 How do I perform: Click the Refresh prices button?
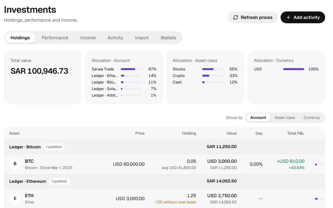[253, 17]
